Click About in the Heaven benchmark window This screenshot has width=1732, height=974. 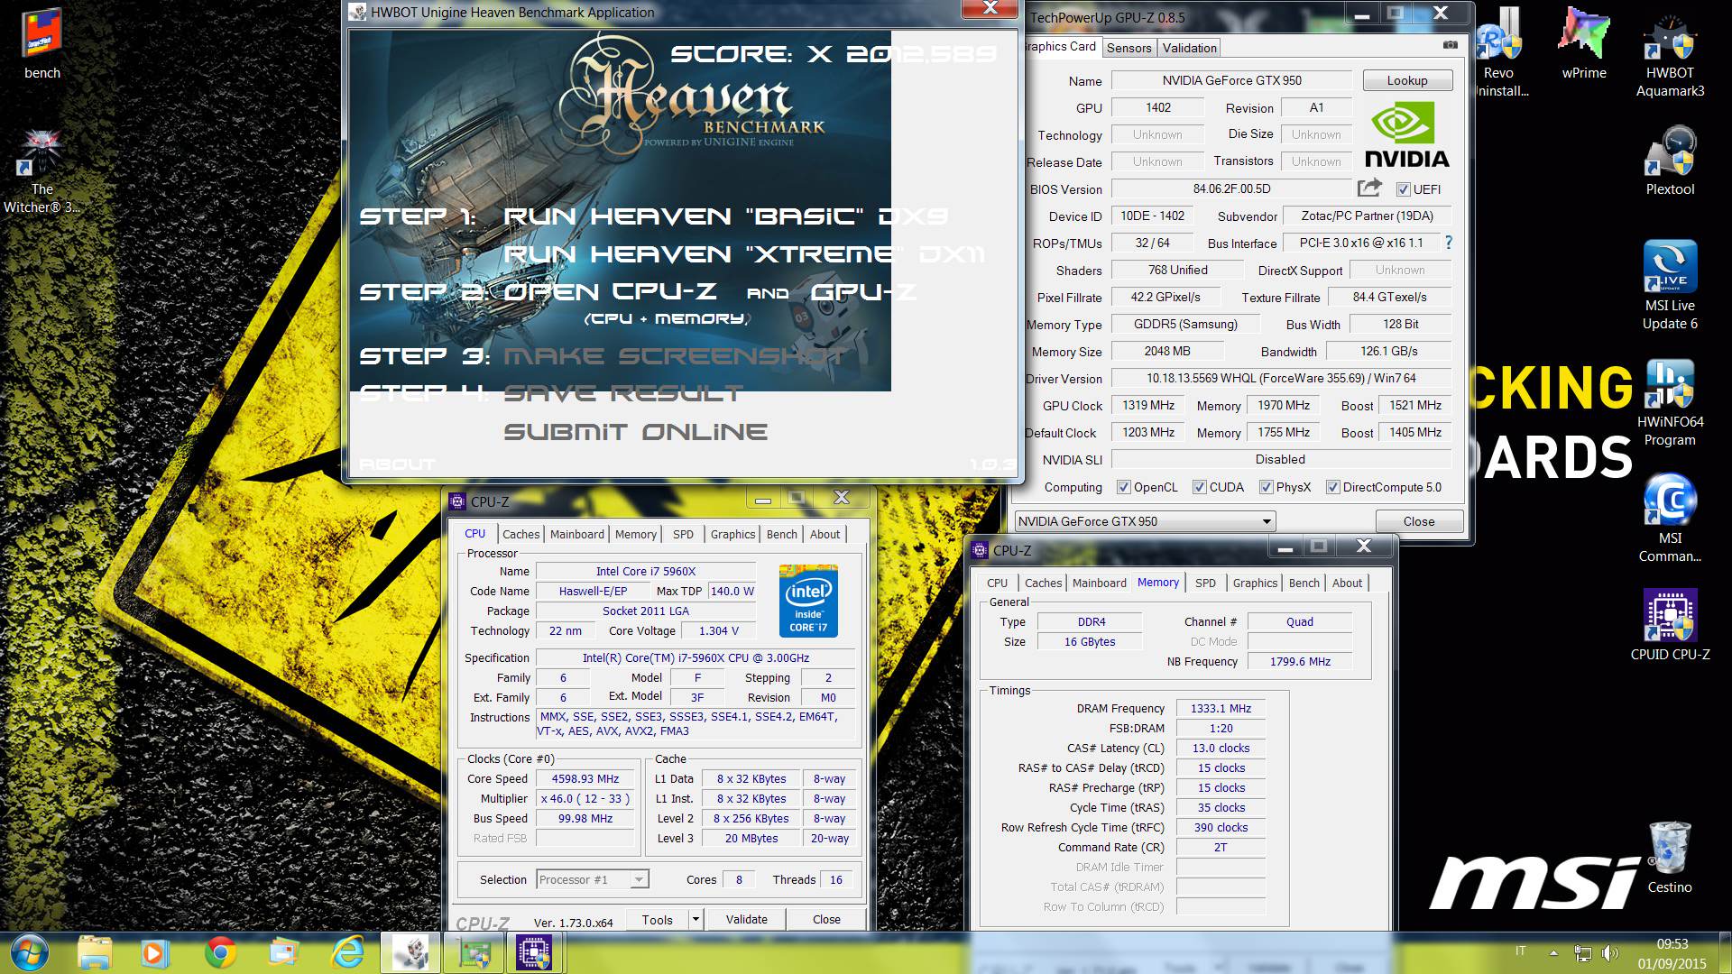(x=397, y=464)
